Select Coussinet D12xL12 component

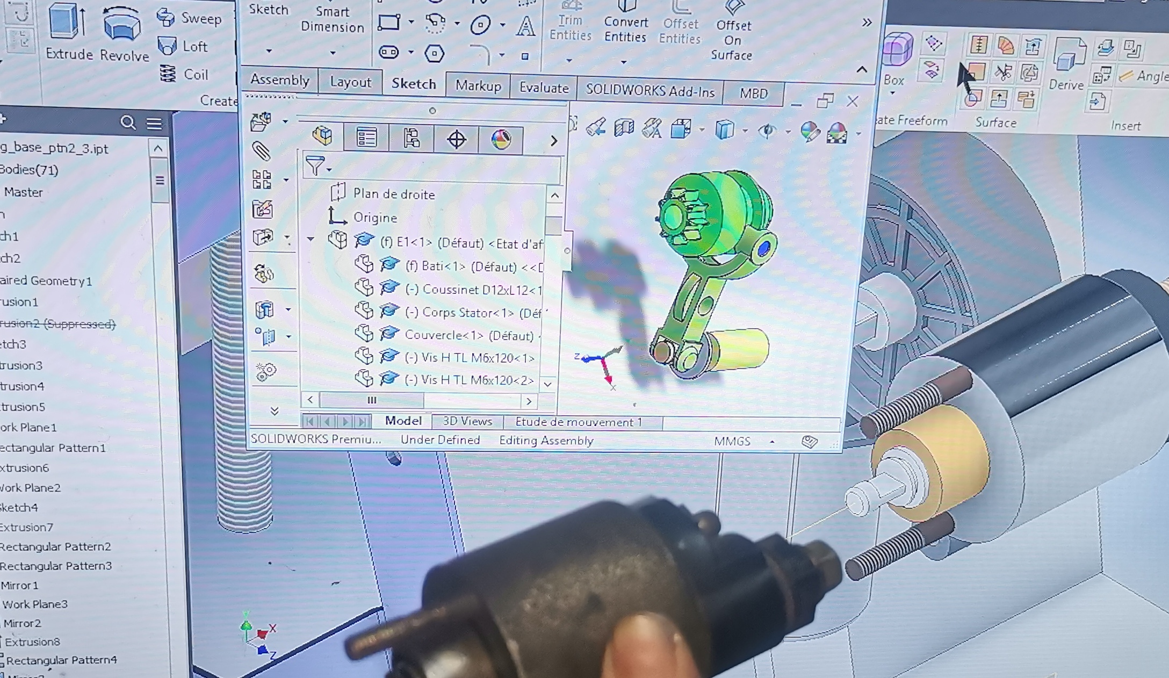449,289
